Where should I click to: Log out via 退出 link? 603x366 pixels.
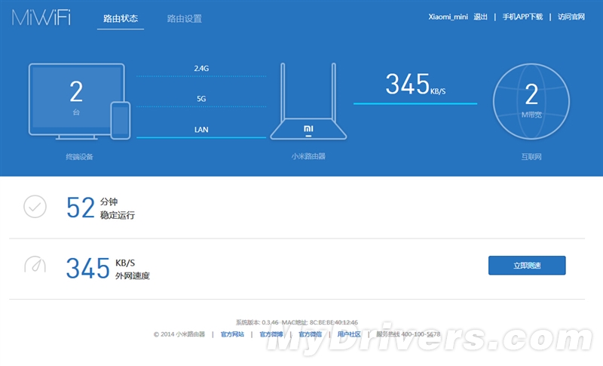[480, 17]
